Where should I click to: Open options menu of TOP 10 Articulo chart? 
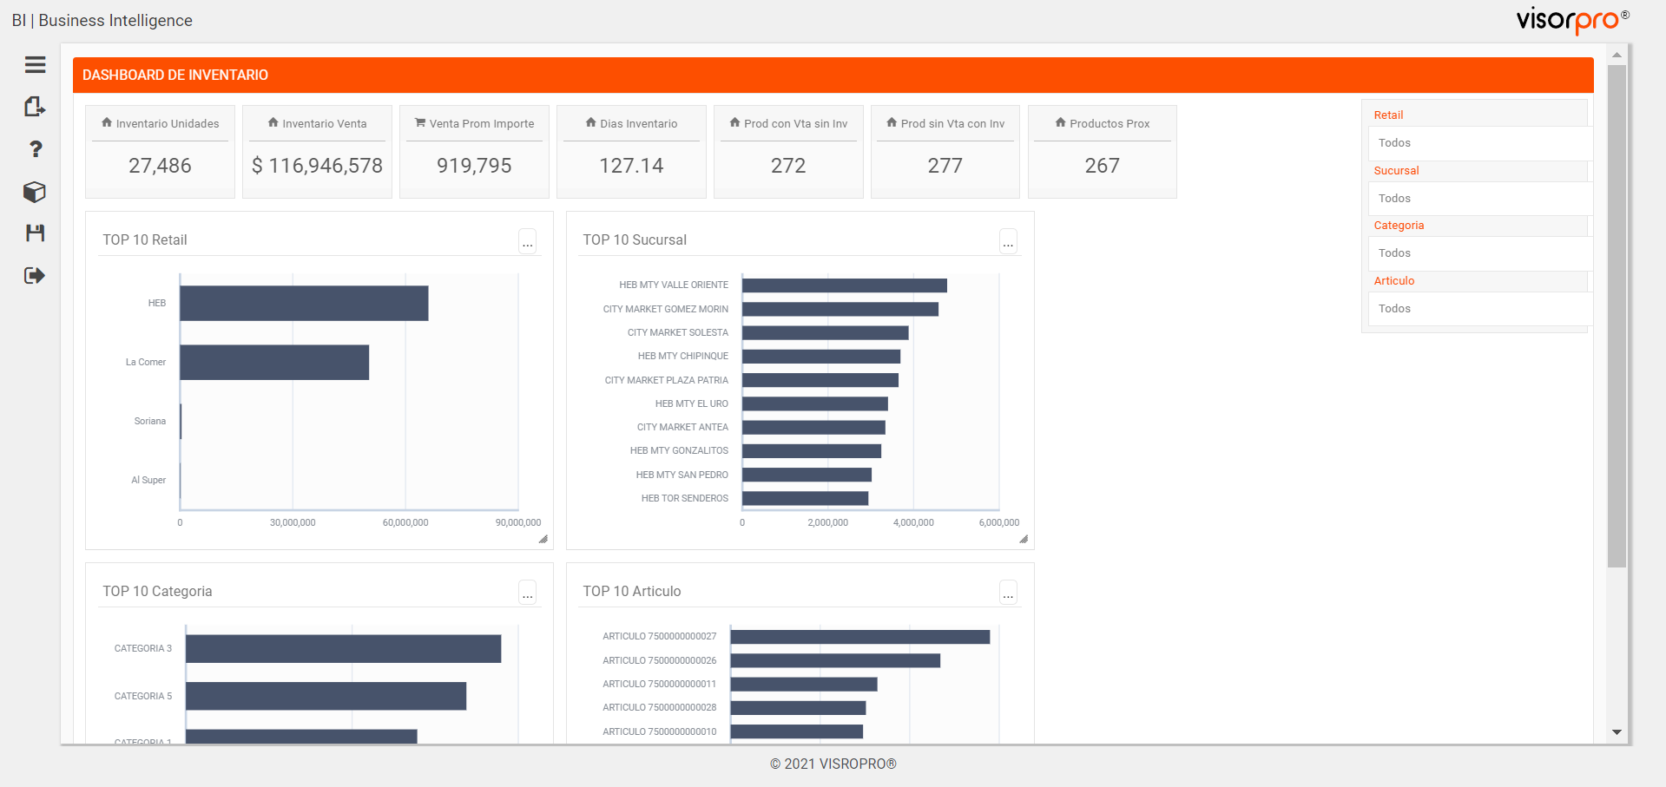pos(1007,594)
